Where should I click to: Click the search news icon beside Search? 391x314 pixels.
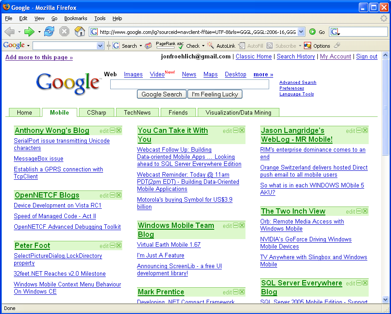click(148, 45)
